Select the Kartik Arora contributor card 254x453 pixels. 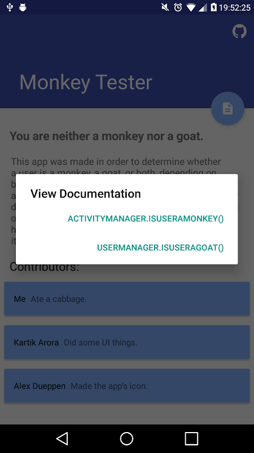pos(127,342)
